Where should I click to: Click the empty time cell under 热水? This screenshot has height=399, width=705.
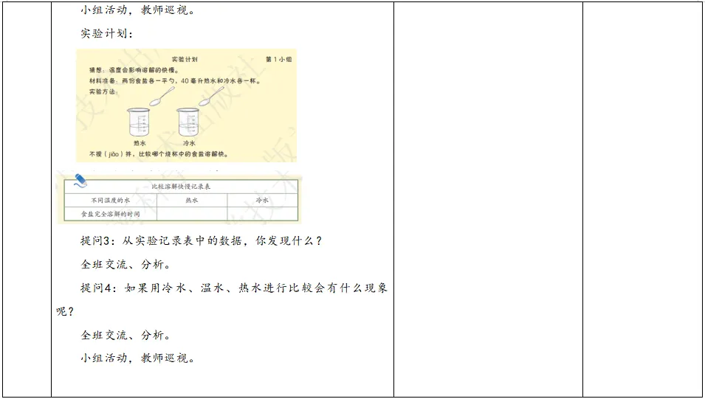tap(192, 214)
